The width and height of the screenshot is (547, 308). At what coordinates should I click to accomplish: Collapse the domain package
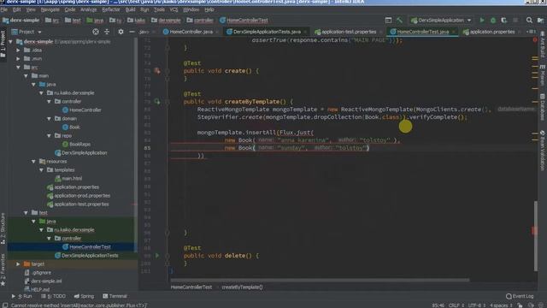[49, 119]
